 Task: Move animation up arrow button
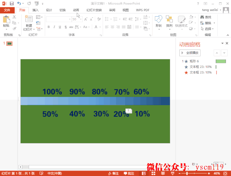pyautogui.click(x=217, y=53)
